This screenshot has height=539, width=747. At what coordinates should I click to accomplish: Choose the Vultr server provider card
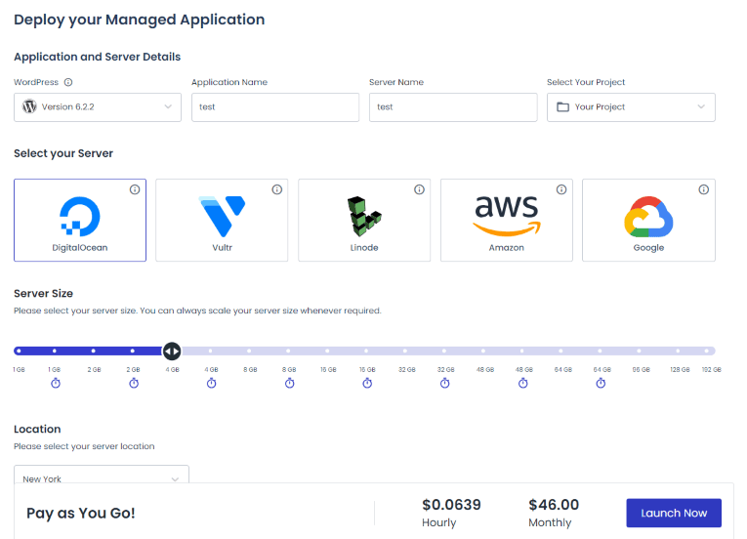point(222,220)
